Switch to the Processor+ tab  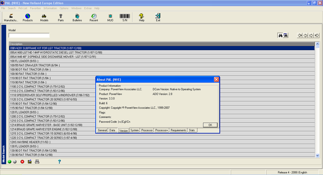click(161, 130)
